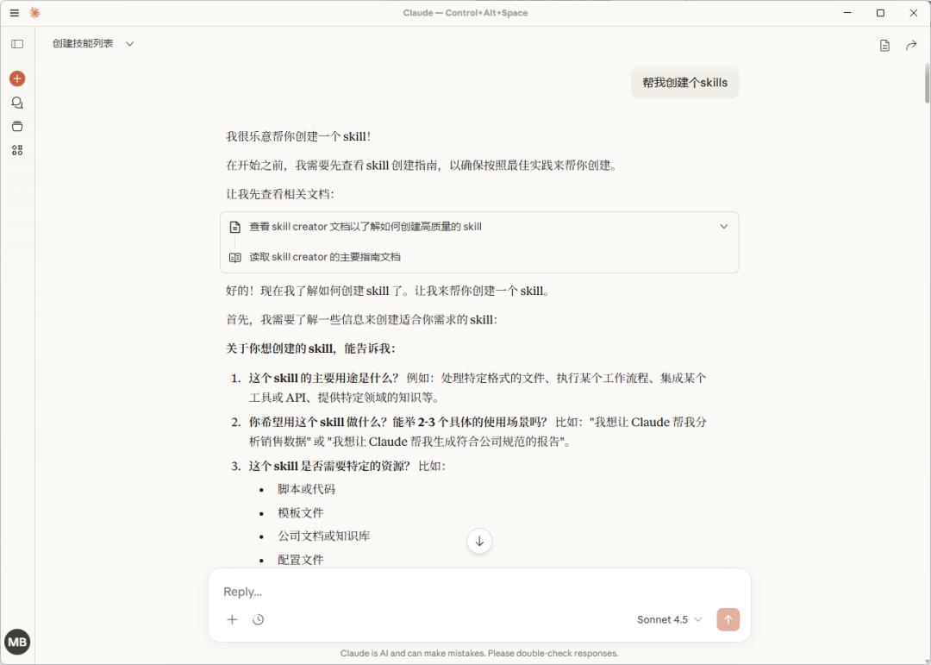Screen dimensions: 931x665
Task: Toggle the extended thinking clock icon
Action: click(258, 619)
